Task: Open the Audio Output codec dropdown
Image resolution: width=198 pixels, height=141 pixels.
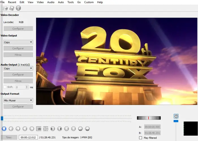Action: (x=18, y=68)
